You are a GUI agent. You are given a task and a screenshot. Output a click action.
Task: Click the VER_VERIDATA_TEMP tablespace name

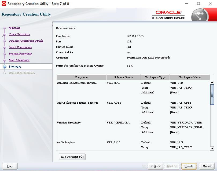click(x=186, y=128)
